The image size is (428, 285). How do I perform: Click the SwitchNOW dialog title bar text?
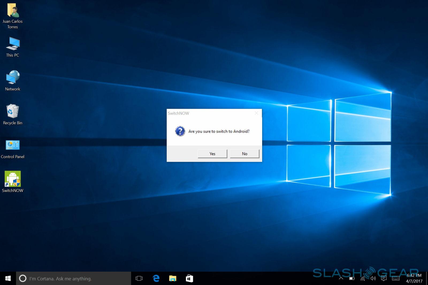178,113
